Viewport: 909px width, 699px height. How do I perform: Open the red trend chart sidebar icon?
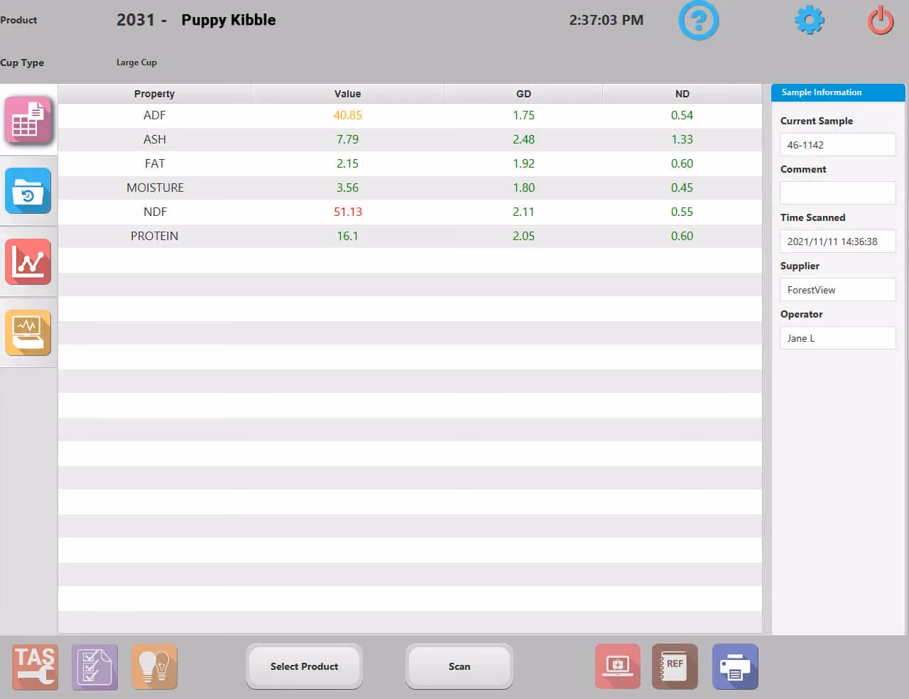[28, 261]
